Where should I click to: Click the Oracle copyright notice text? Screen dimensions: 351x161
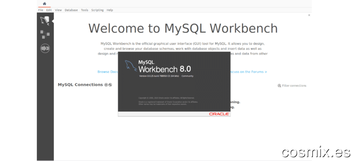167,98
